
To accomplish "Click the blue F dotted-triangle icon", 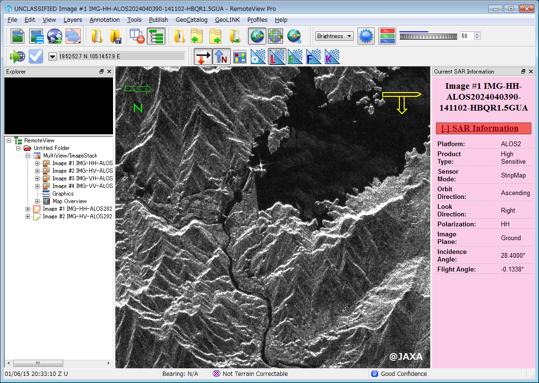I will click(313, 56).
